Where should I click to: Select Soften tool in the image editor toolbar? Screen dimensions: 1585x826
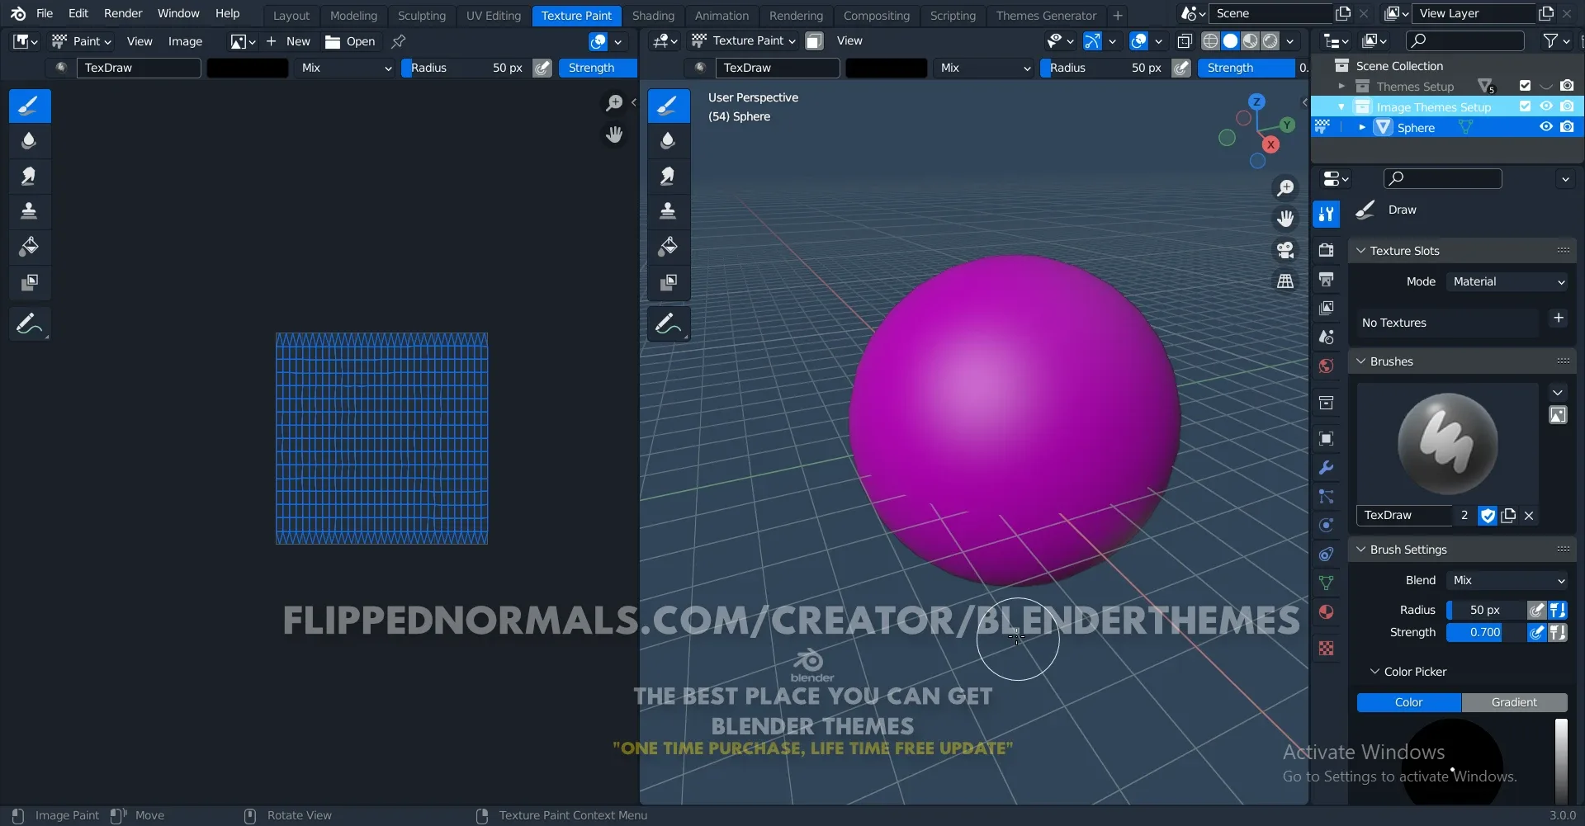coord(29,141)
